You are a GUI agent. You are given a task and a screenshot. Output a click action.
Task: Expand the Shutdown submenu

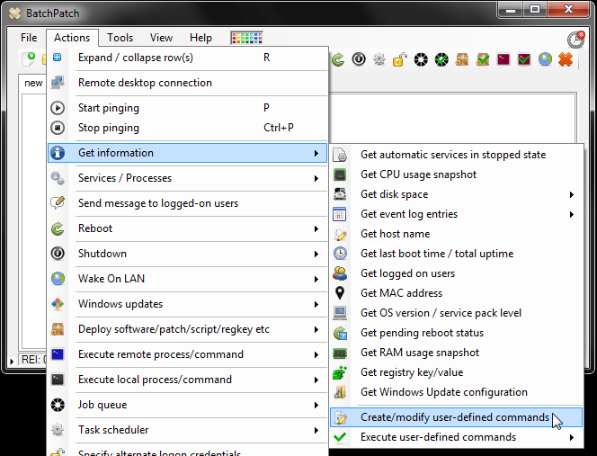[187, 254]
